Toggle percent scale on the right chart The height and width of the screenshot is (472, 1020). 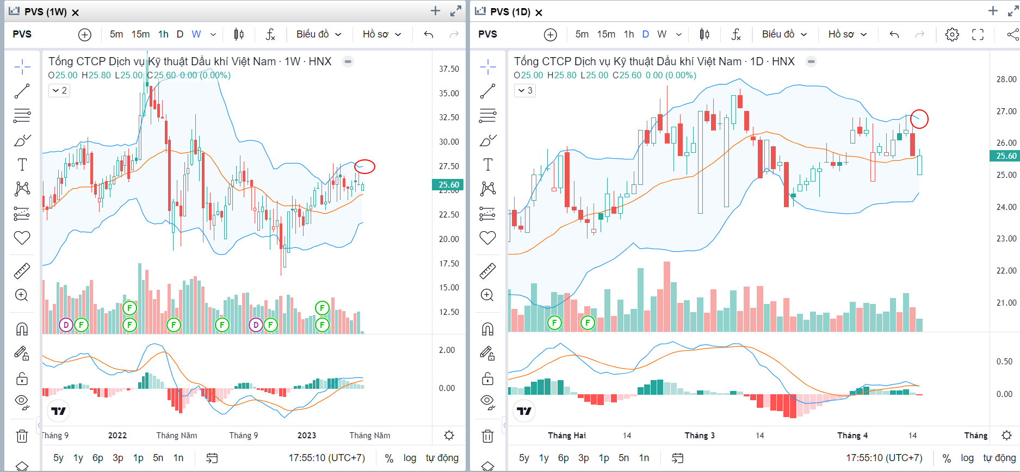coord(947,458)
